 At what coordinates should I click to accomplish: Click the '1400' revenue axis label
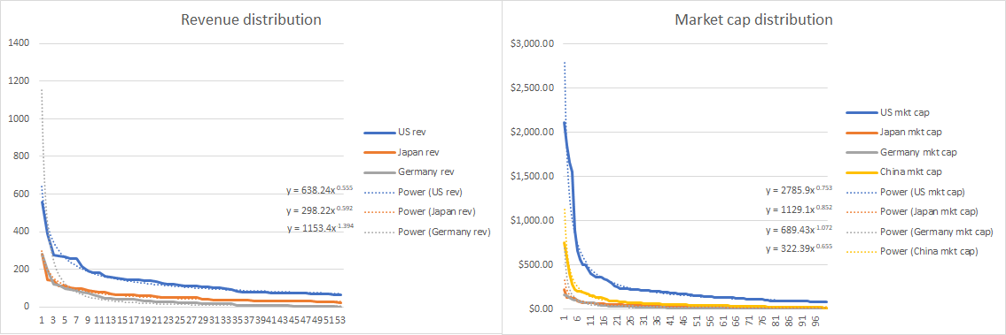(x=19, y=43)
